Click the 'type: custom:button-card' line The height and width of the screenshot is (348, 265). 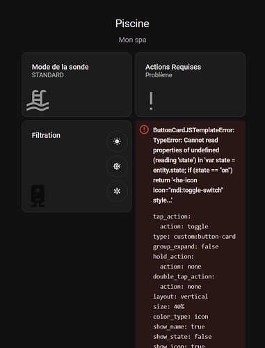pyautogui.click(x=194, y=237)
